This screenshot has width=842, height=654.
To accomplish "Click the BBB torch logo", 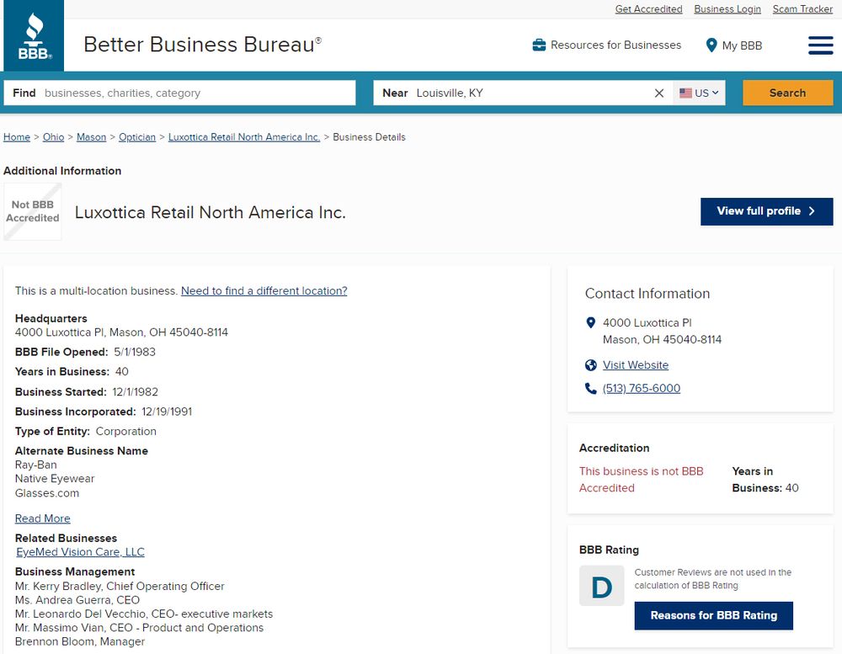I will click(x=34, y=36).
